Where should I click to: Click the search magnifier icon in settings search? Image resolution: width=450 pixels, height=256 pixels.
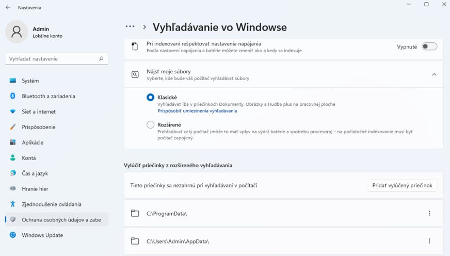[x=101, y=59]
